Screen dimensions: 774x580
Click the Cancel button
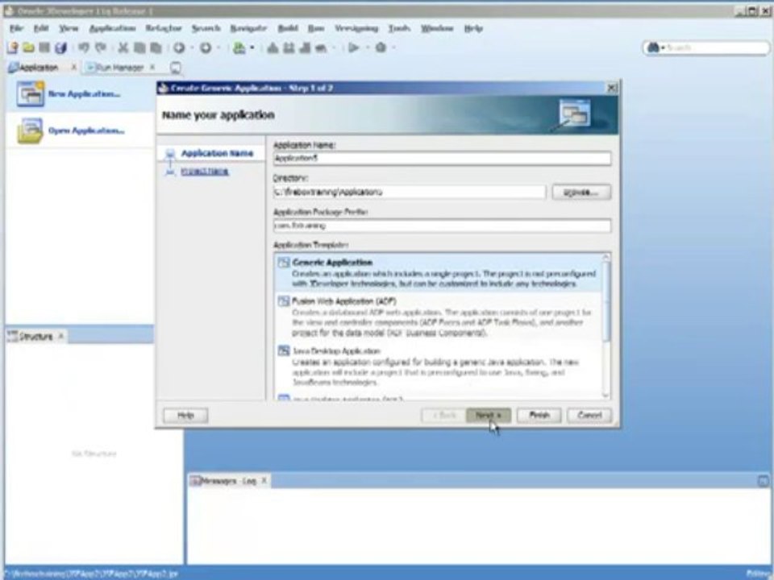[x=589, y=416]
